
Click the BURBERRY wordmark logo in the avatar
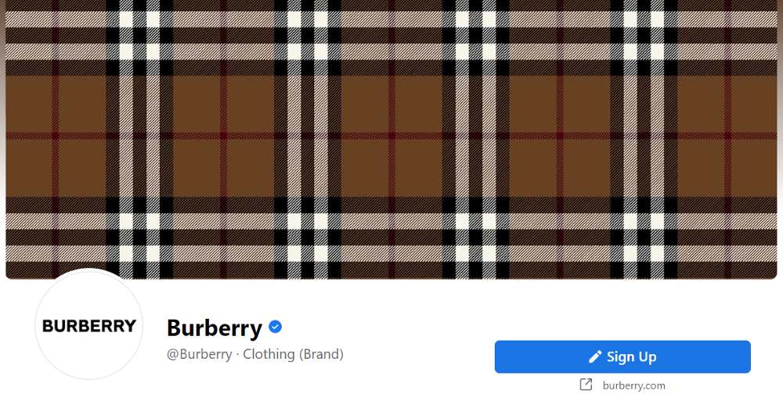tap(89, 326)
